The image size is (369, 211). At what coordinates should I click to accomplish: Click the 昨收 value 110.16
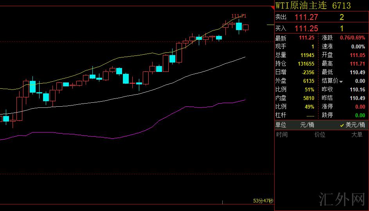click(x=358, y=89)
